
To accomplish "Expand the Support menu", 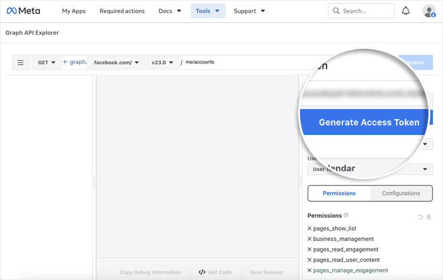I will (249, 11).
